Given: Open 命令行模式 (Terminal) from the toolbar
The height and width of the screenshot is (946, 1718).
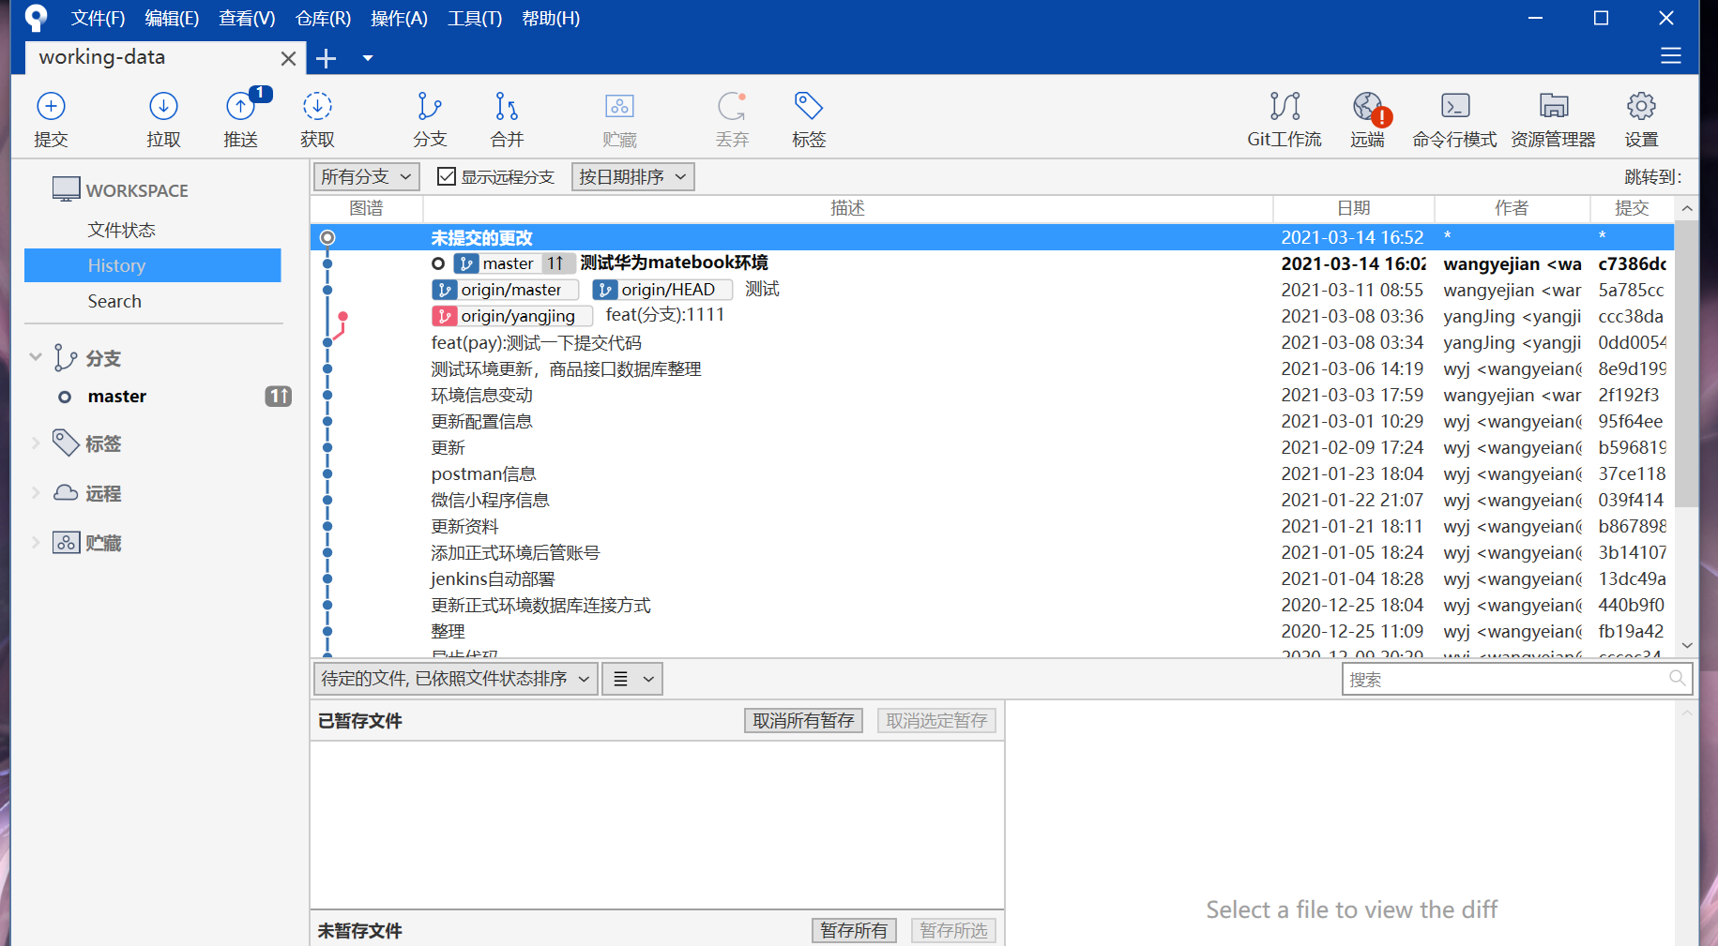Looking at the screenshot, I should click(1453, 118).
